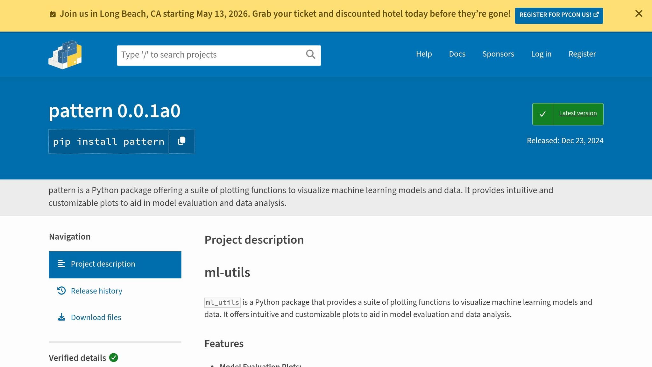This screenshot has height=367, width=652.
Task: Click the Download files arrow icon
Action: tap(61, 317)
